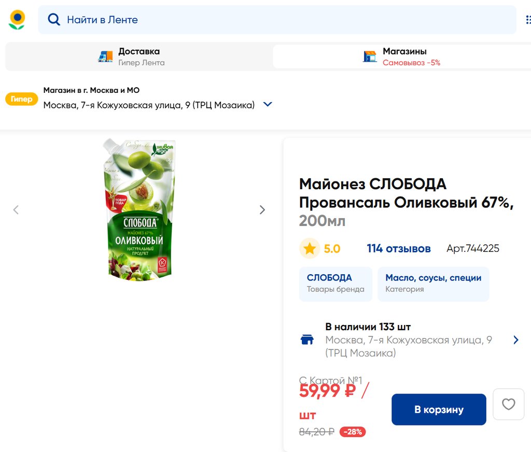Screen dimensions: 531x452
Task: Open СЛОБОДА brand products
Action: click(336, 284)
